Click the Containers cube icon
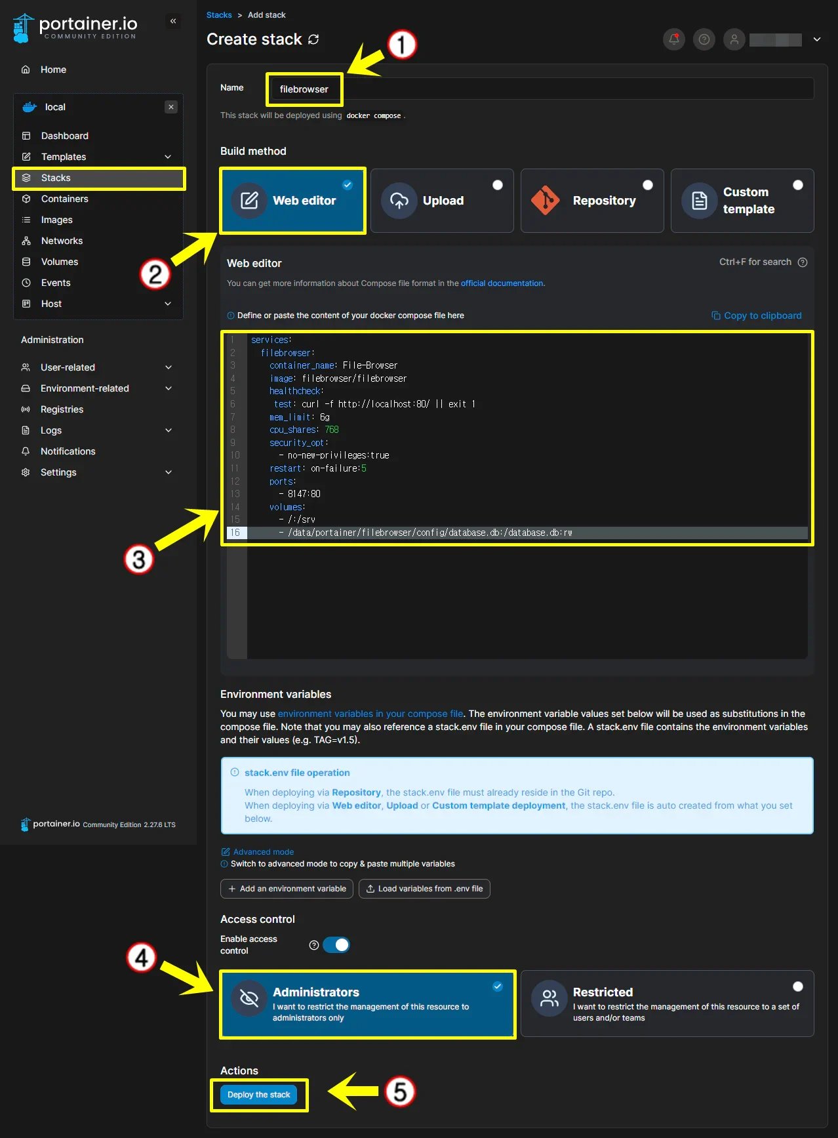This screenshot has height=1138, width=838. click(x=26, y=199)
